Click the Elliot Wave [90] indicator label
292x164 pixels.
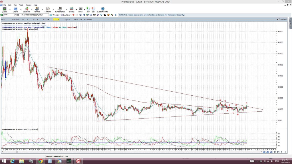click(x=20, y=29)
